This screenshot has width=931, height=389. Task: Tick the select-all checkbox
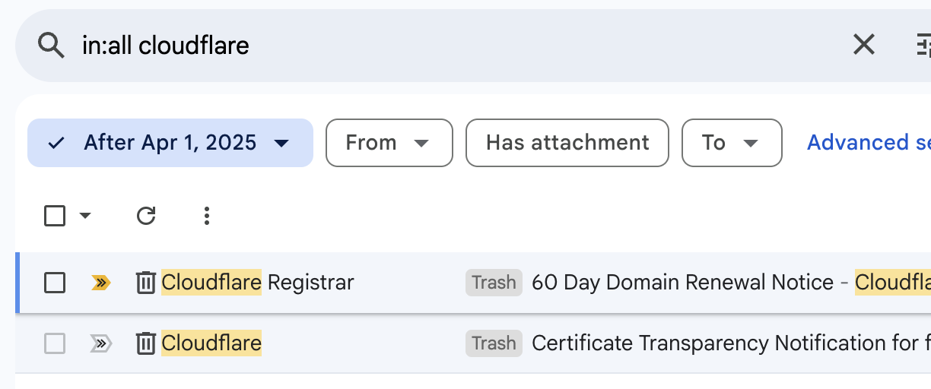tap(55, 217)
